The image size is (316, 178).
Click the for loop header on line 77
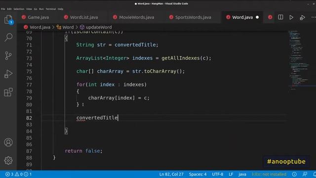point(112,85)
